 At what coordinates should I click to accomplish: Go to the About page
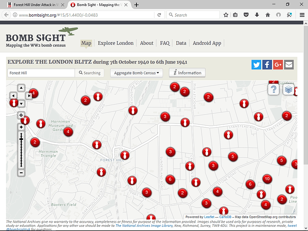tap(147, 43)
